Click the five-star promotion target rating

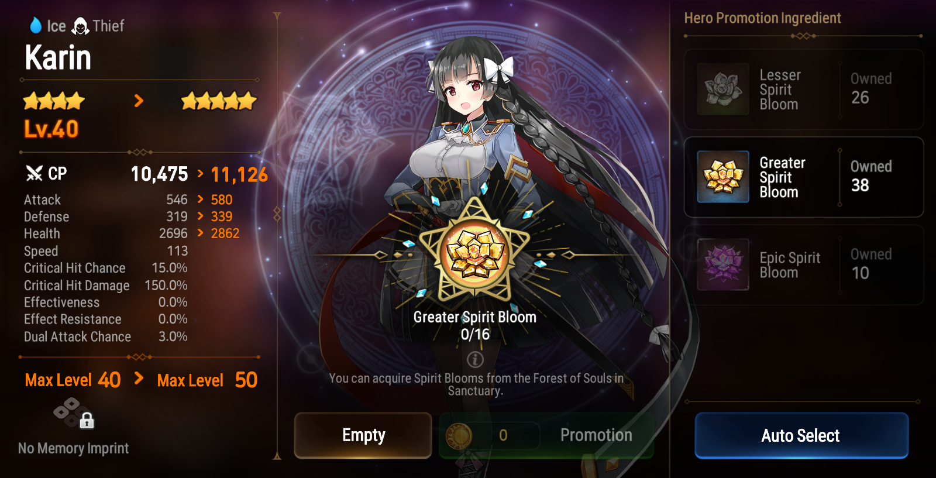[x=219, y=101]
